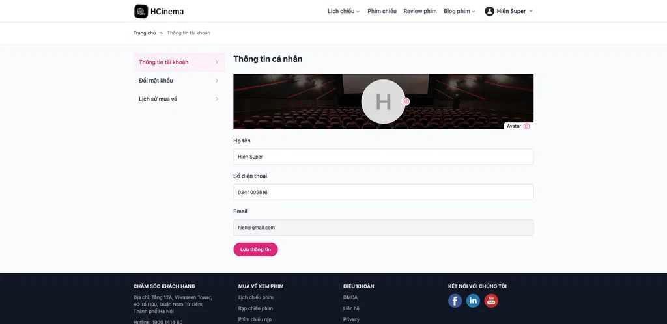
Task: Click the round H profile picture
Action: [383, 101]
